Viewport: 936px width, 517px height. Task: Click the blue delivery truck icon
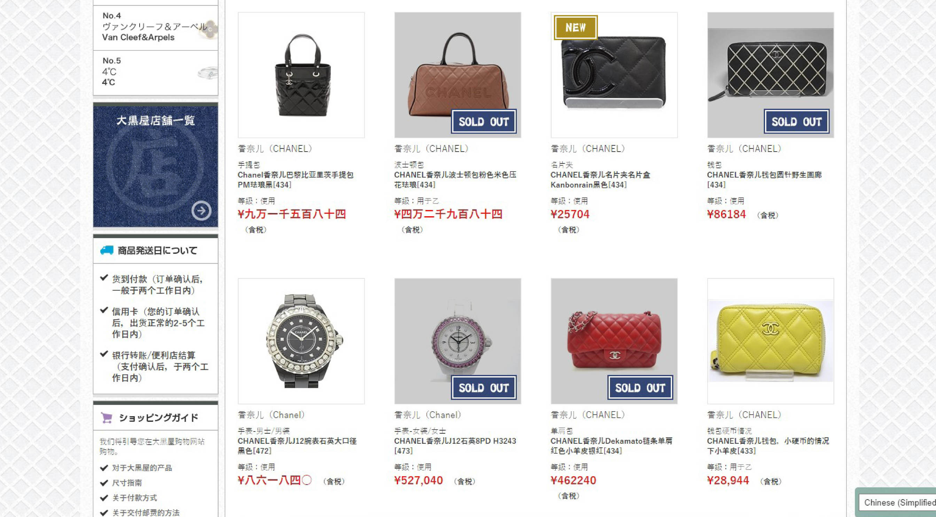[x=107, y=250]
